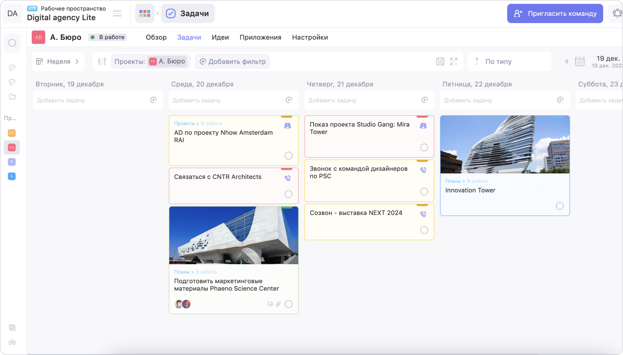The height and width of the screenshot is (355, 623).
Task: Click assignee avatars on Phaeno Science Center card
Action: click(183, 304)
